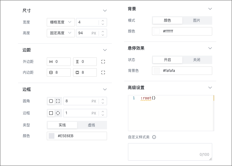Image resolution: width=232 pixels, height=166 pixels.
Task: Expand individual sides for 内边距 padding
Action: [103, 72]
